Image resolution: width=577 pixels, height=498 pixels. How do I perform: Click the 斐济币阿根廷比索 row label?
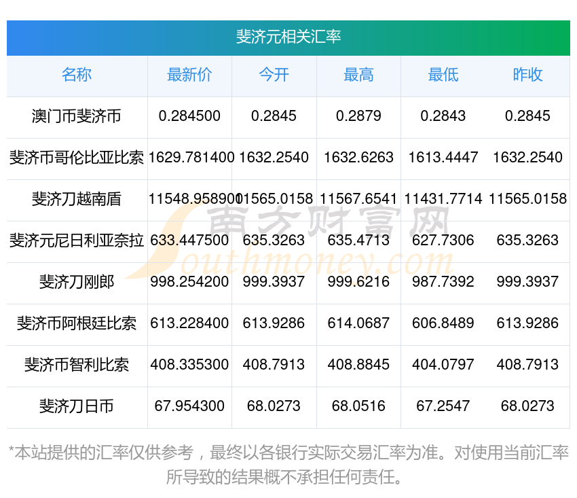pyautogui.click(x=77, y=323)
